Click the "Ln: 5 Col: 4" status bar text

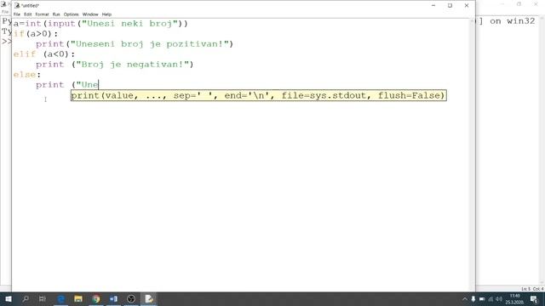click(532, 289)
